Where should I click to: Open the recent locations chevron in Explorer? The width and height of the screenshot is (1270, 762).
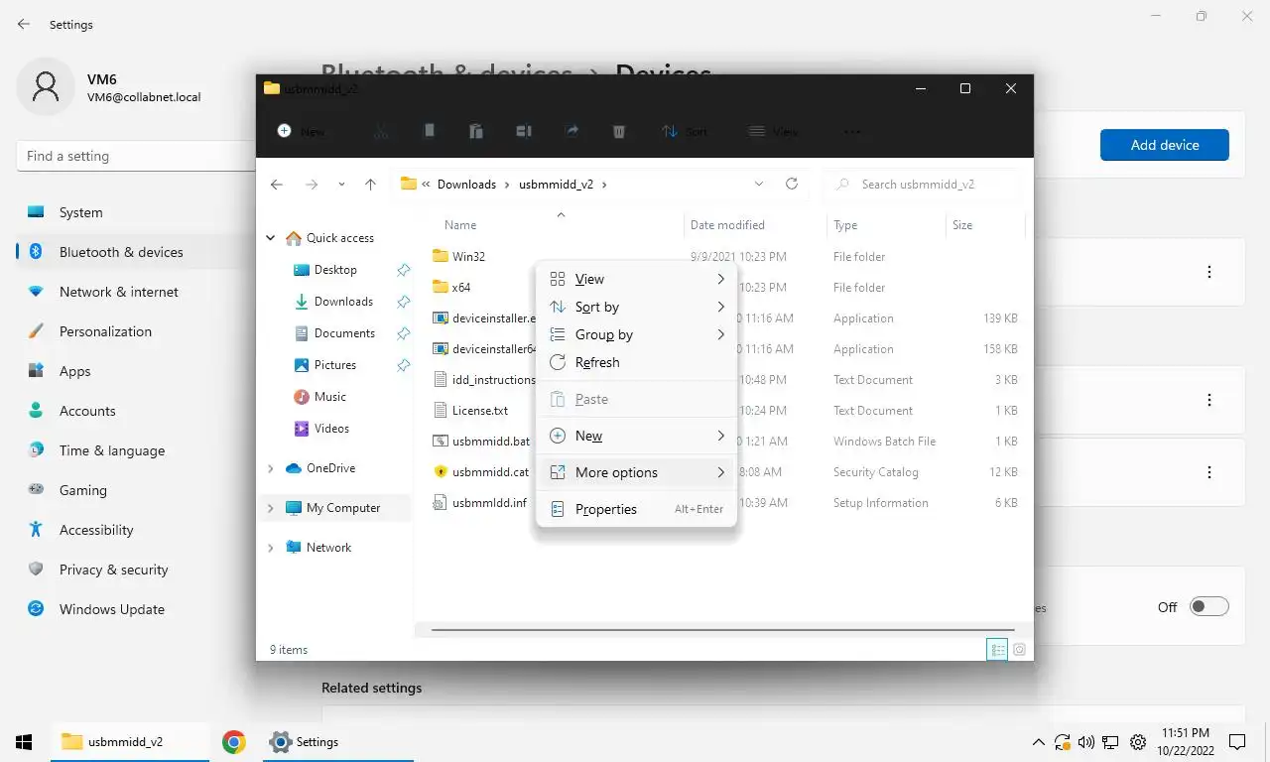click(341, 185)
